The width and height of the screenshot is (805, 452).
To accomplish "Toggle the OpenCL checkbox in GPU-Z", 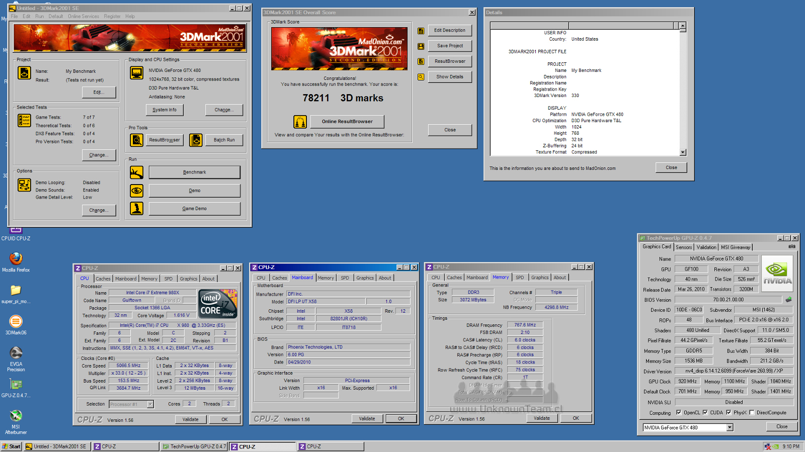I will tap(679, 412).
